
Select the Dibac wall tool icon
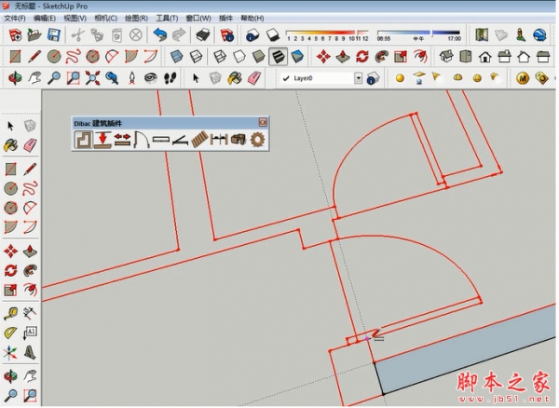pyautogui.click(x=83, y=140)
